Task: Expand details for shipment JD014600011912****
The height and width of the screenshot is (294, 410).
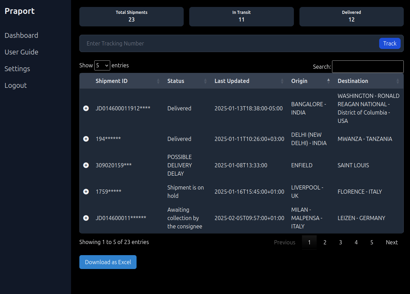Action: tap(86, 108)
